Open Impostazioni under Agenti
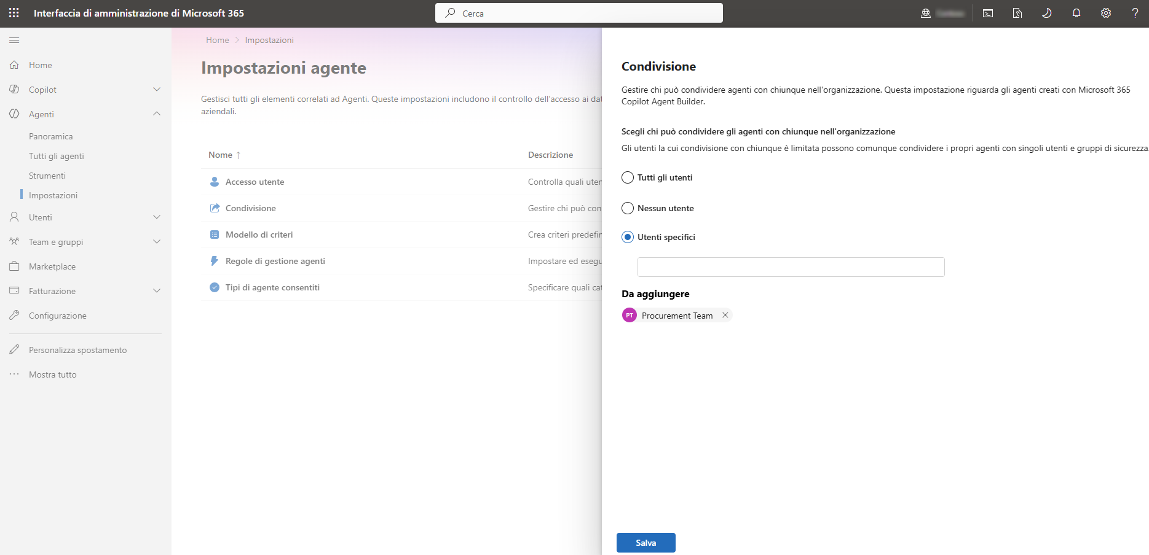Screen dimensions: 1149x555 point(53,195)
